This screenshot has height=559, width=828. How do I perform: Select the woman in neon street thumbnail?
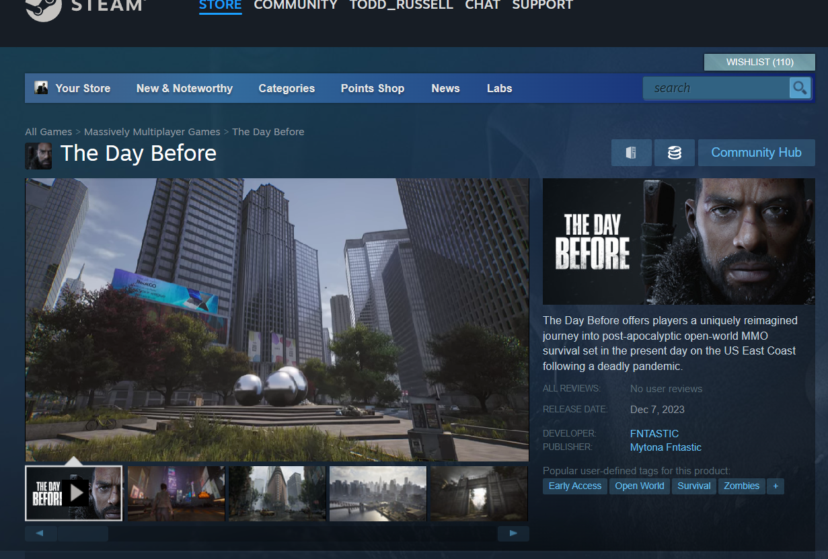(x=176, y=494)
